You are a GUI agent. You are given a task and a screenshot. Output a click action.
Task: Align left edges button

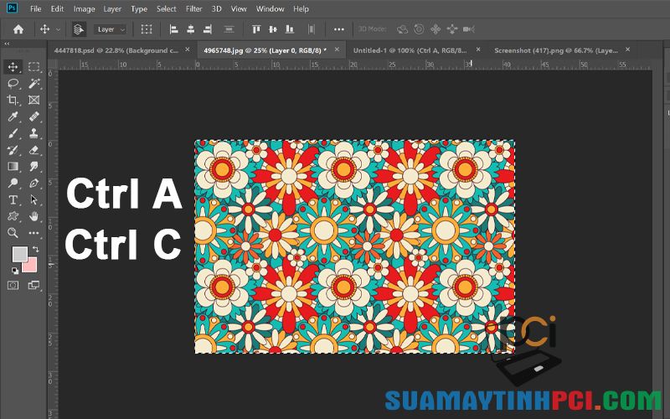pyautogui.click(x=173, y=29)
